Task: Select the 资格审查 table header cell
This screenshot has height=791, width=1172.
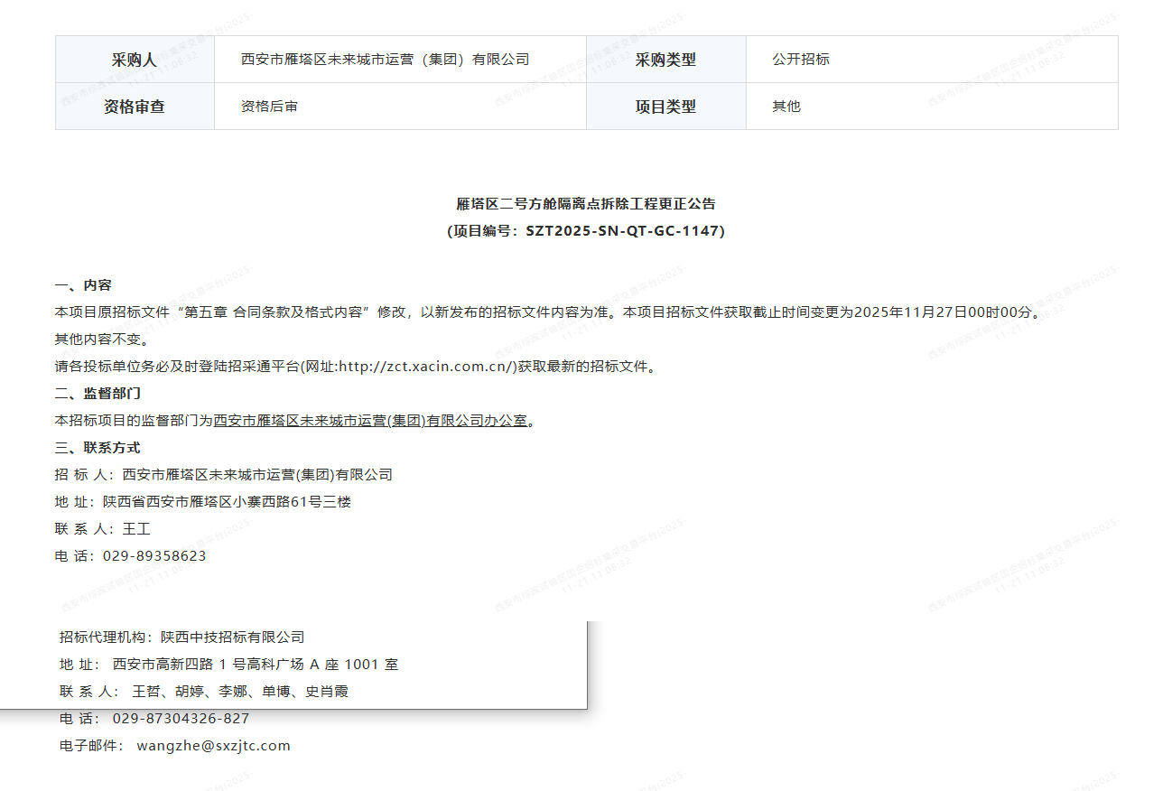Action: click(x=135, y=107)
